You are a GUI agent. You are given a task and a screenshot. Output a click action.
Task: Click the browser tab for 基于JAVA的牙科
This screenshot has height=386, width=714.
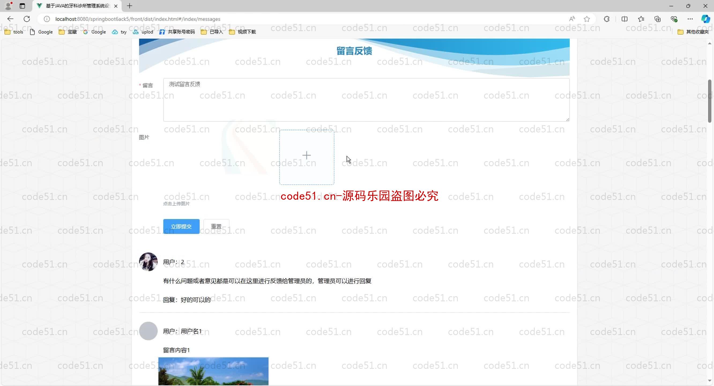tap(76, 6)
